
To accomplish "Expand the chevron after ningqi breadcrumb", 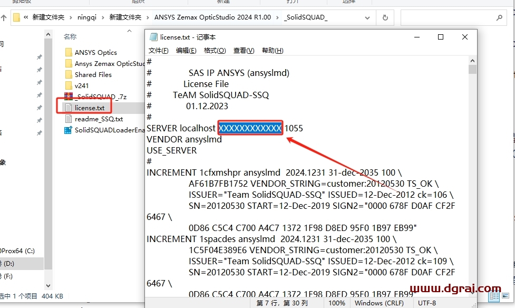I will 103,18.
